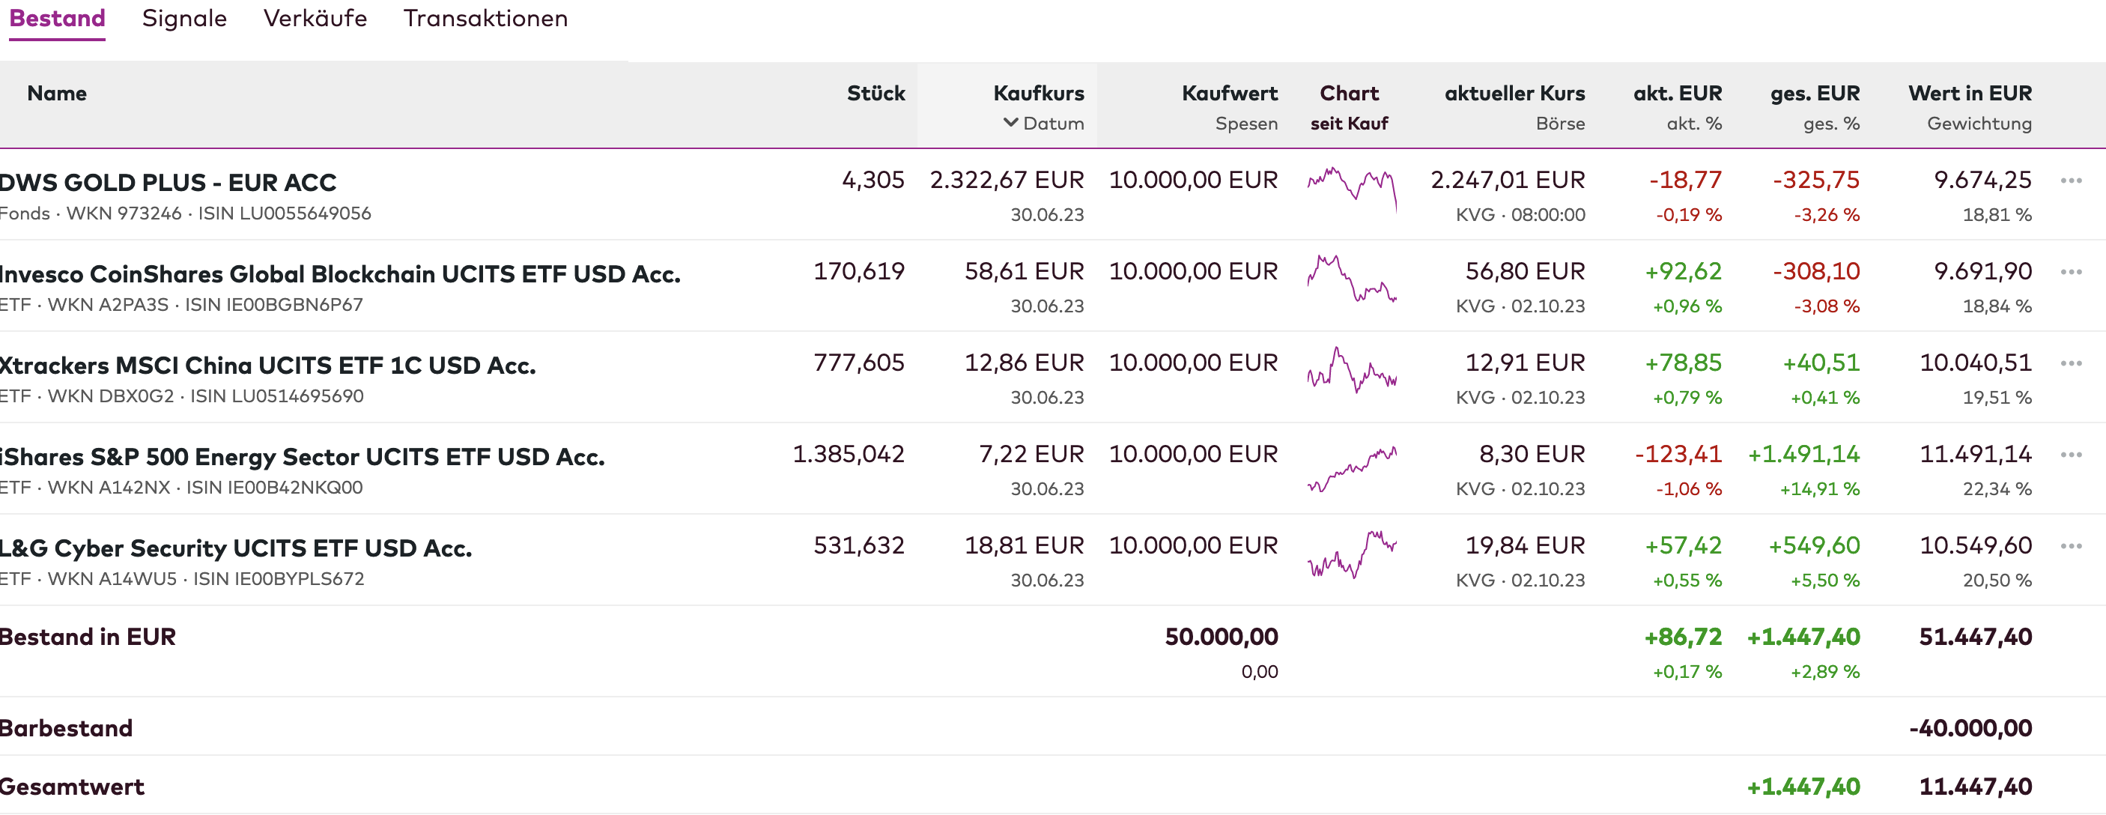Open three-dot menu for Xtrackers MSCI China
Viewport: 2106px width, 815px height.
pyautogui.click(x=2070, y=364)
